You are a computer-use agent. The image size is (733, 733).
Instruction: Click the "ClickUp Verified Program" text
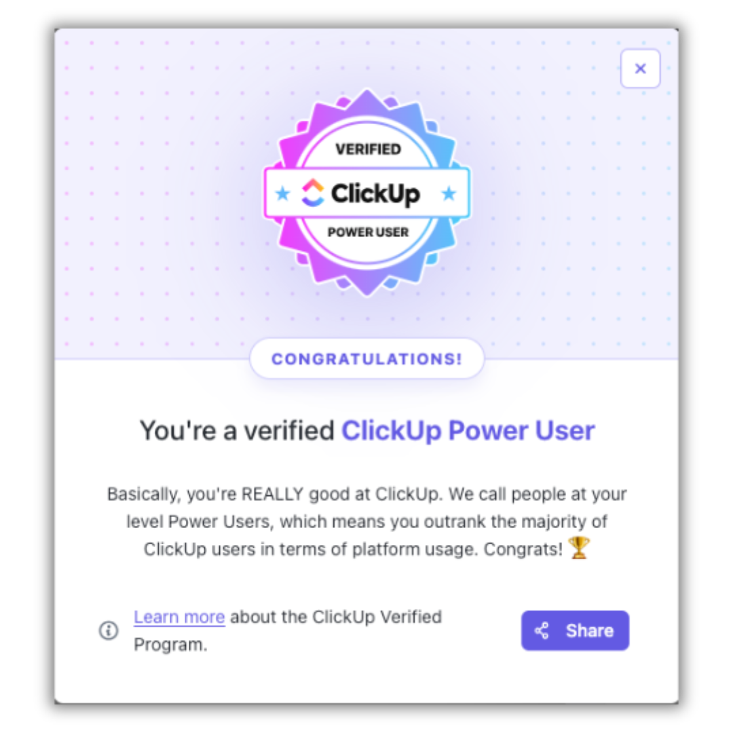[377, 617]
